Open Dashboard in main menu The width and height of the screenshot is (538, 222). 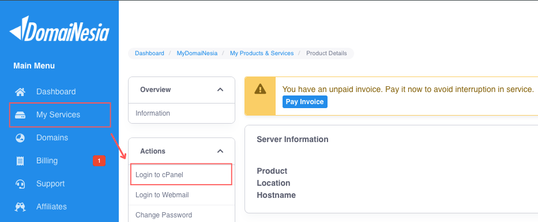tap(56, 91)
